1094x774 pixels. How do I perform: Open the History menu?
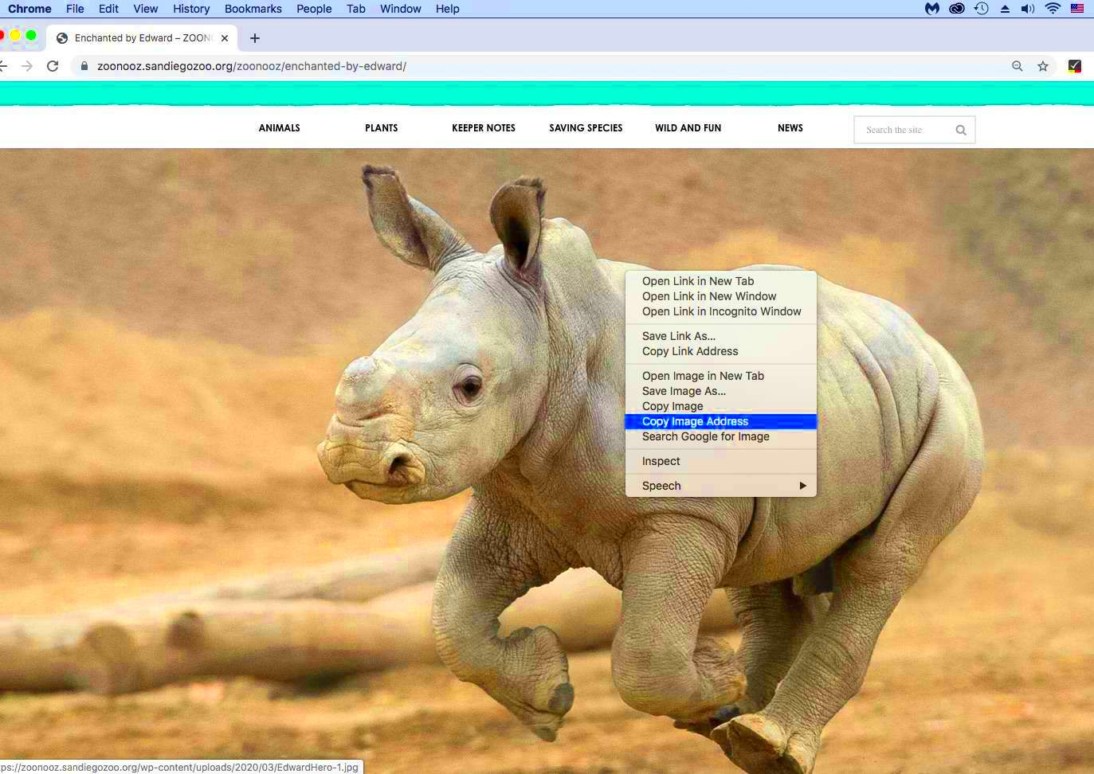191,9
